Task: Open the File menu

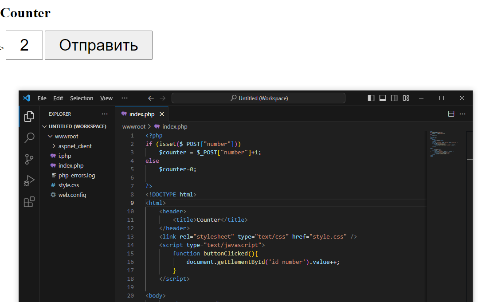Action: [42, 98]
